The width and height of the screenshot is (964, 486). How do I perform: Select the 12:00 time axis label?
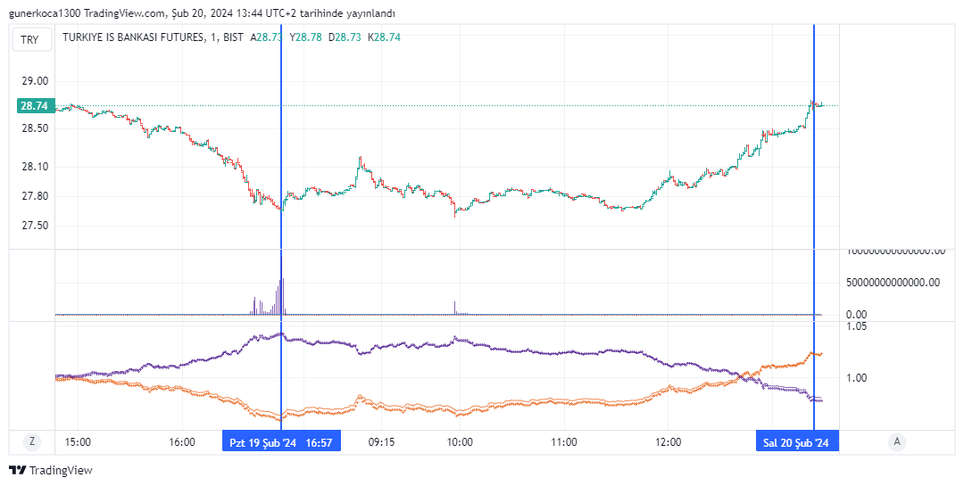click(668, 441)
